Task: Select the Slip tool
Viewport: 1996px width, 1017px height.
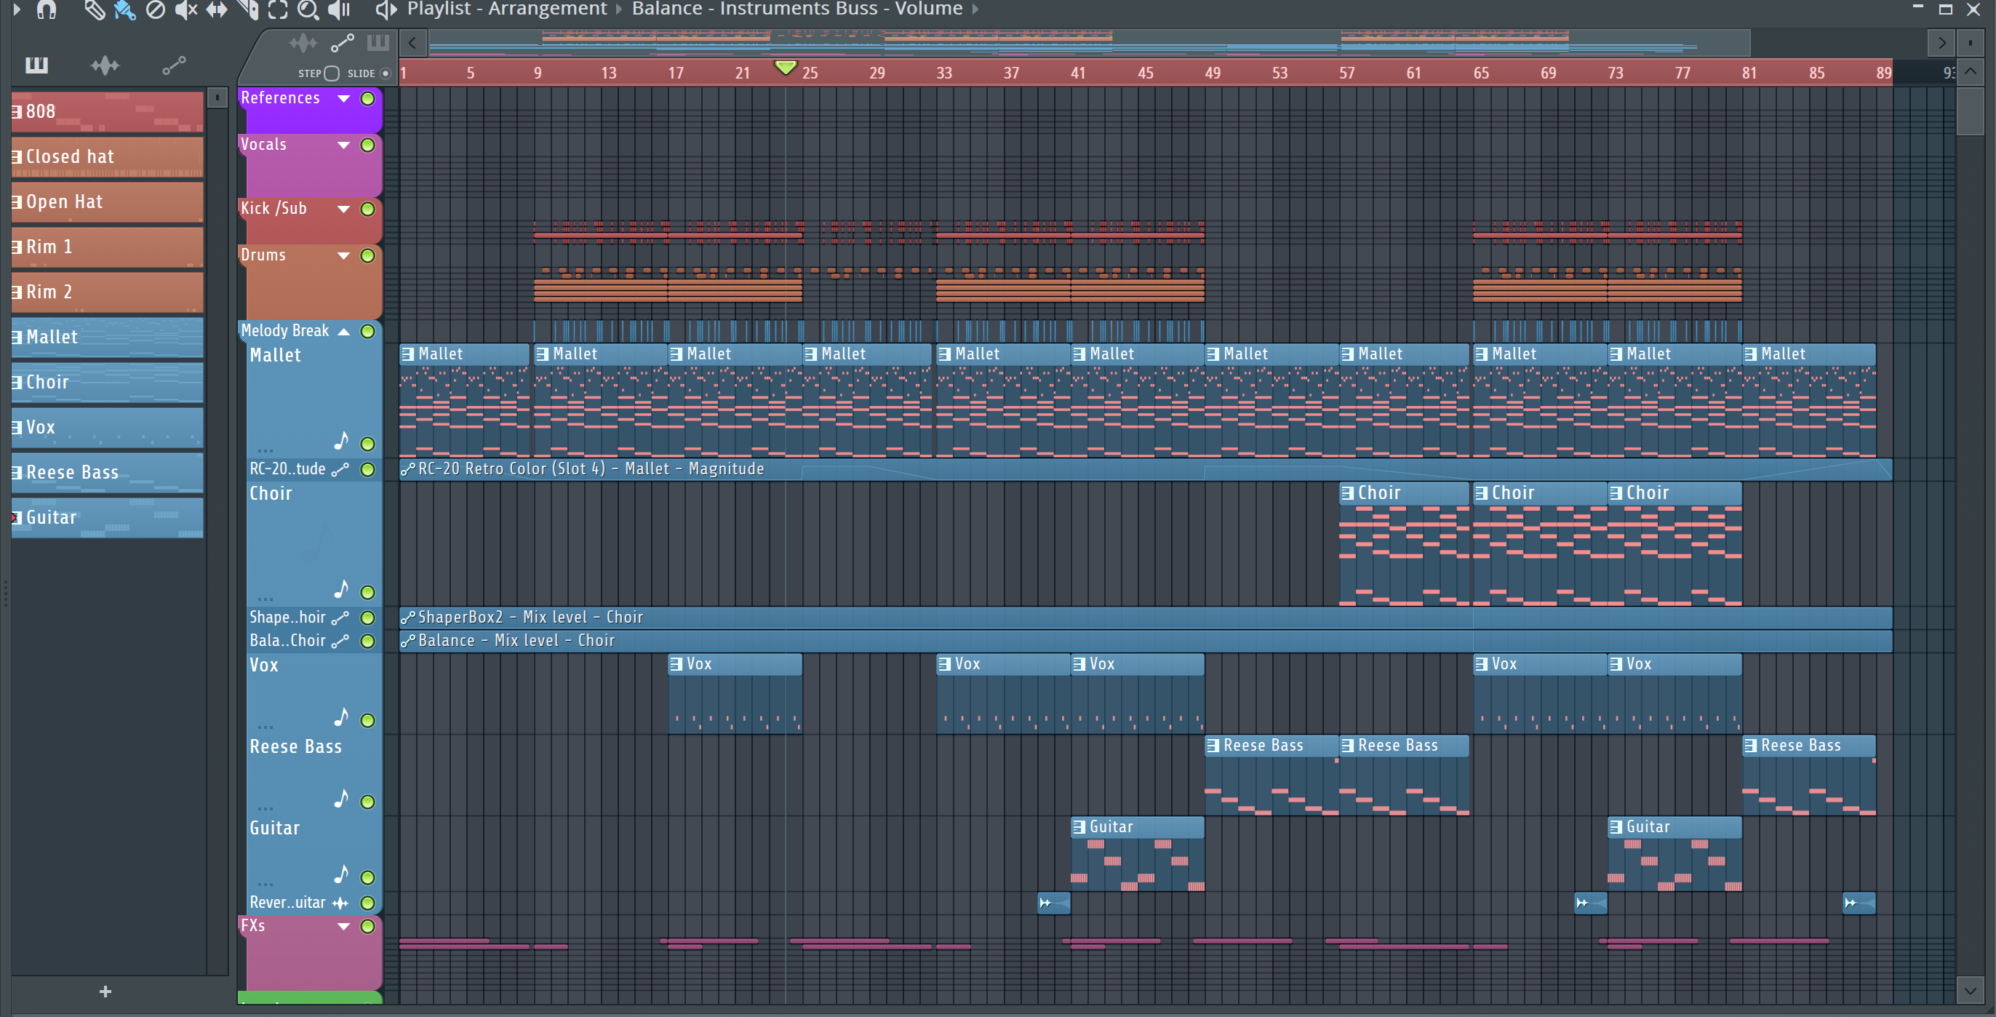Action: point(217,9)
